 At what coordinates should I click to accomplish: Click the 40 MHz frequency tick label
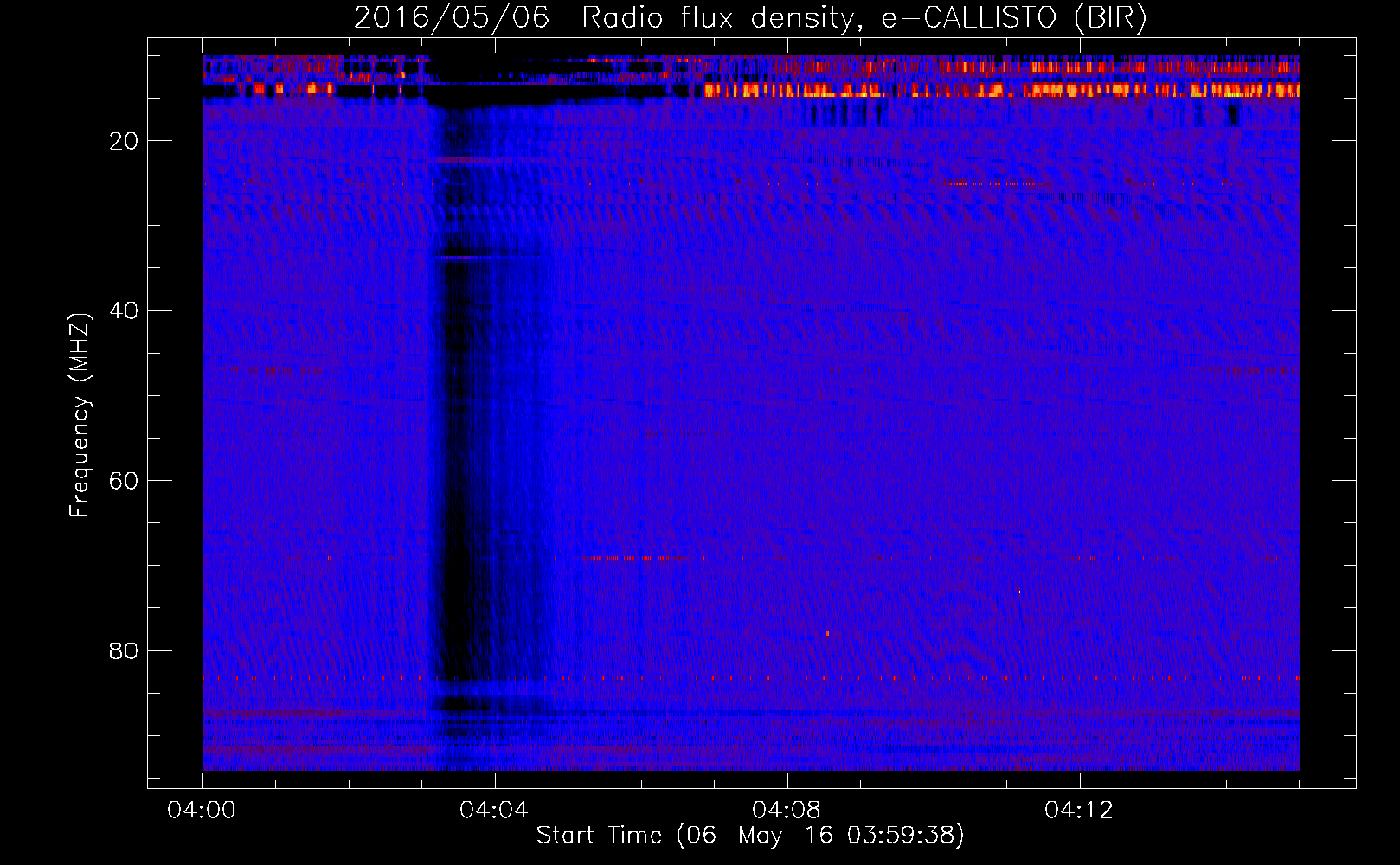coord(124,311)
